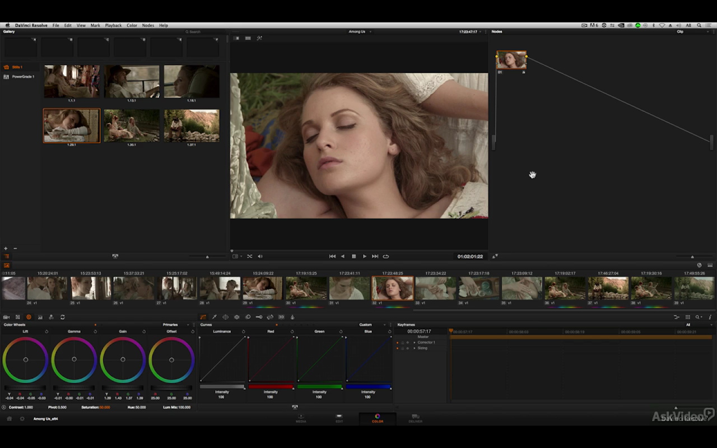Open the Primaries mode dropdown

188,325
